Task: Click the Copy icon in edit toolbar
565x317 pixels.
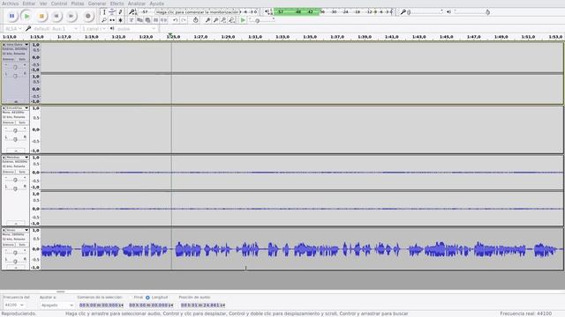Action: point(139,20)
